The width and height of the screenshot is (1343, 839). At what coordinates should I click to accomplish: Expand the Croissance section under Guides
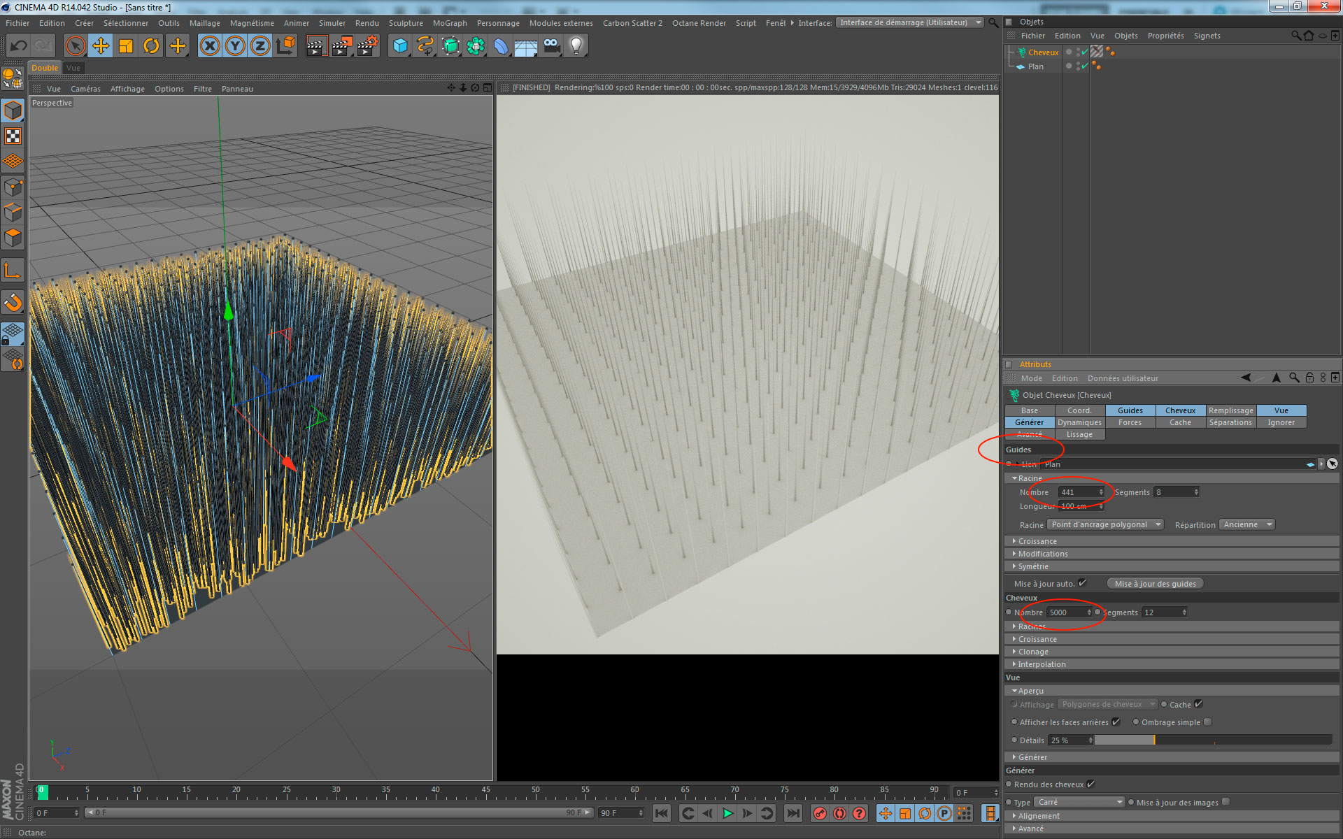(x=1037, y=541)
